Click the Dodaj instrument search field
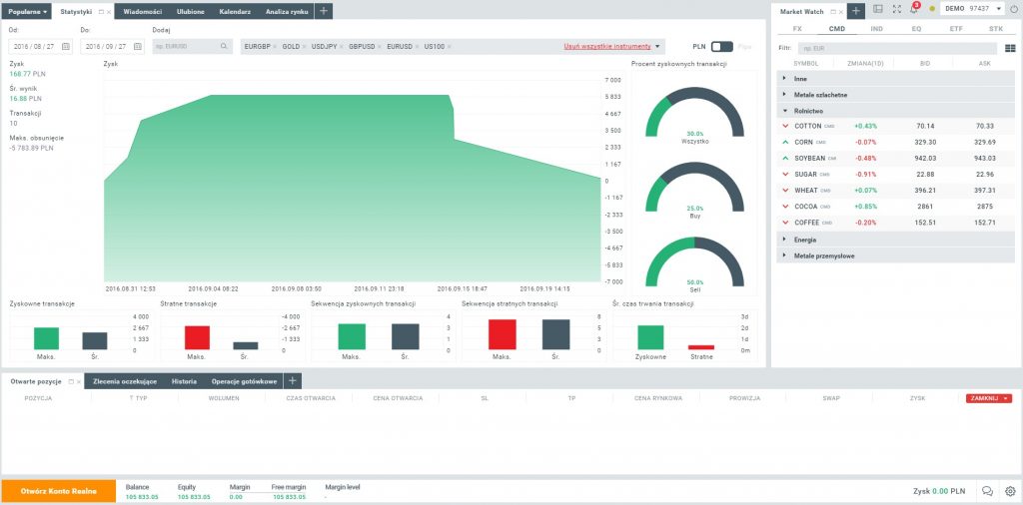1023x505 pixels. click(x=193, y=46)
